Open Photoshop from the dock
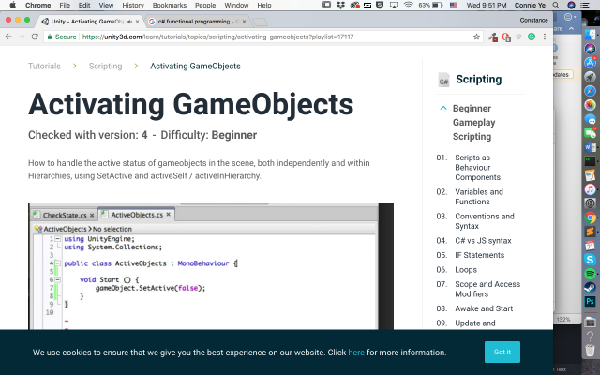The width and height of the screenshot is (600, 375). 590,302
